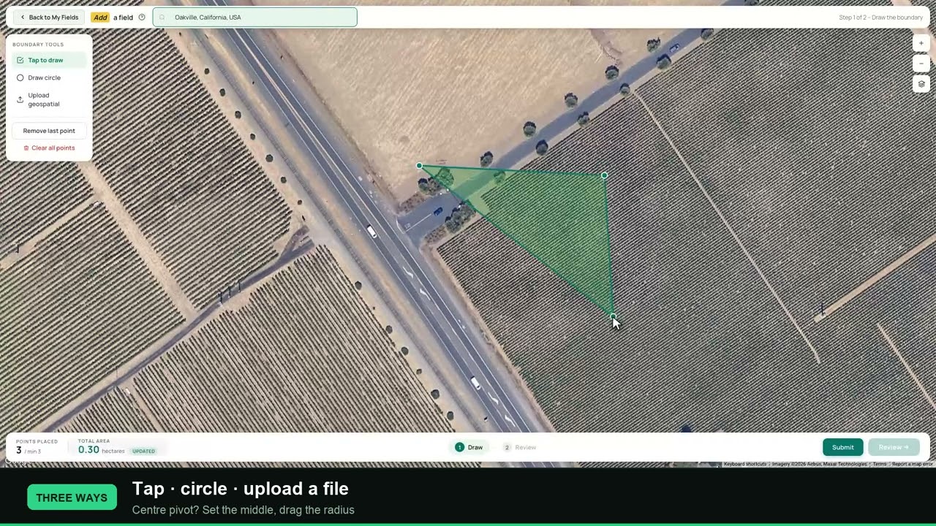Select the top-right boundary vertex
The width and height of the screenshot is (936, 526).
[x=604, y=175]
